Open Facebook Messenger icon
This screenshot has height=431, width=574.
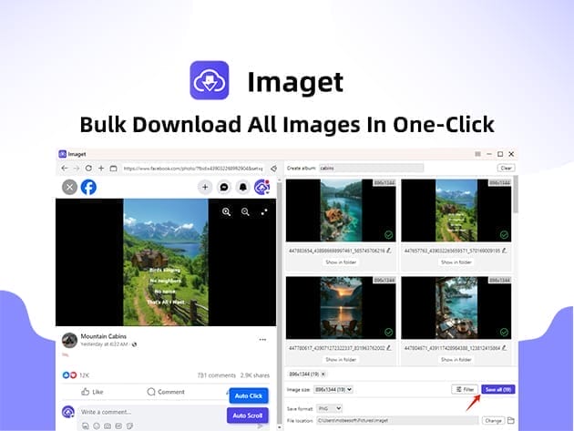pos(224,187)
